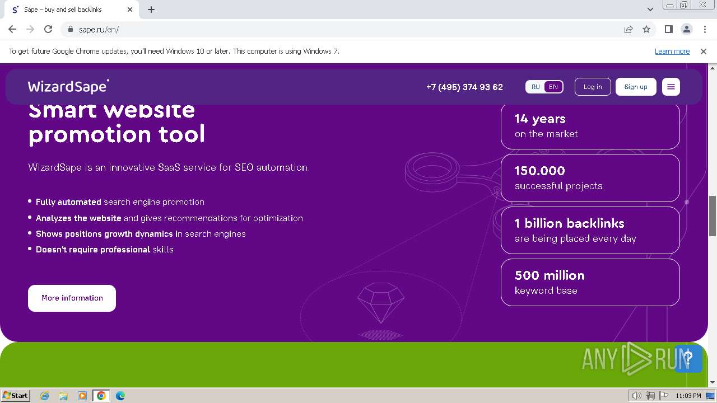Click the Analyzes the website bullet text
717x403 pixels.
click(169, 218)
